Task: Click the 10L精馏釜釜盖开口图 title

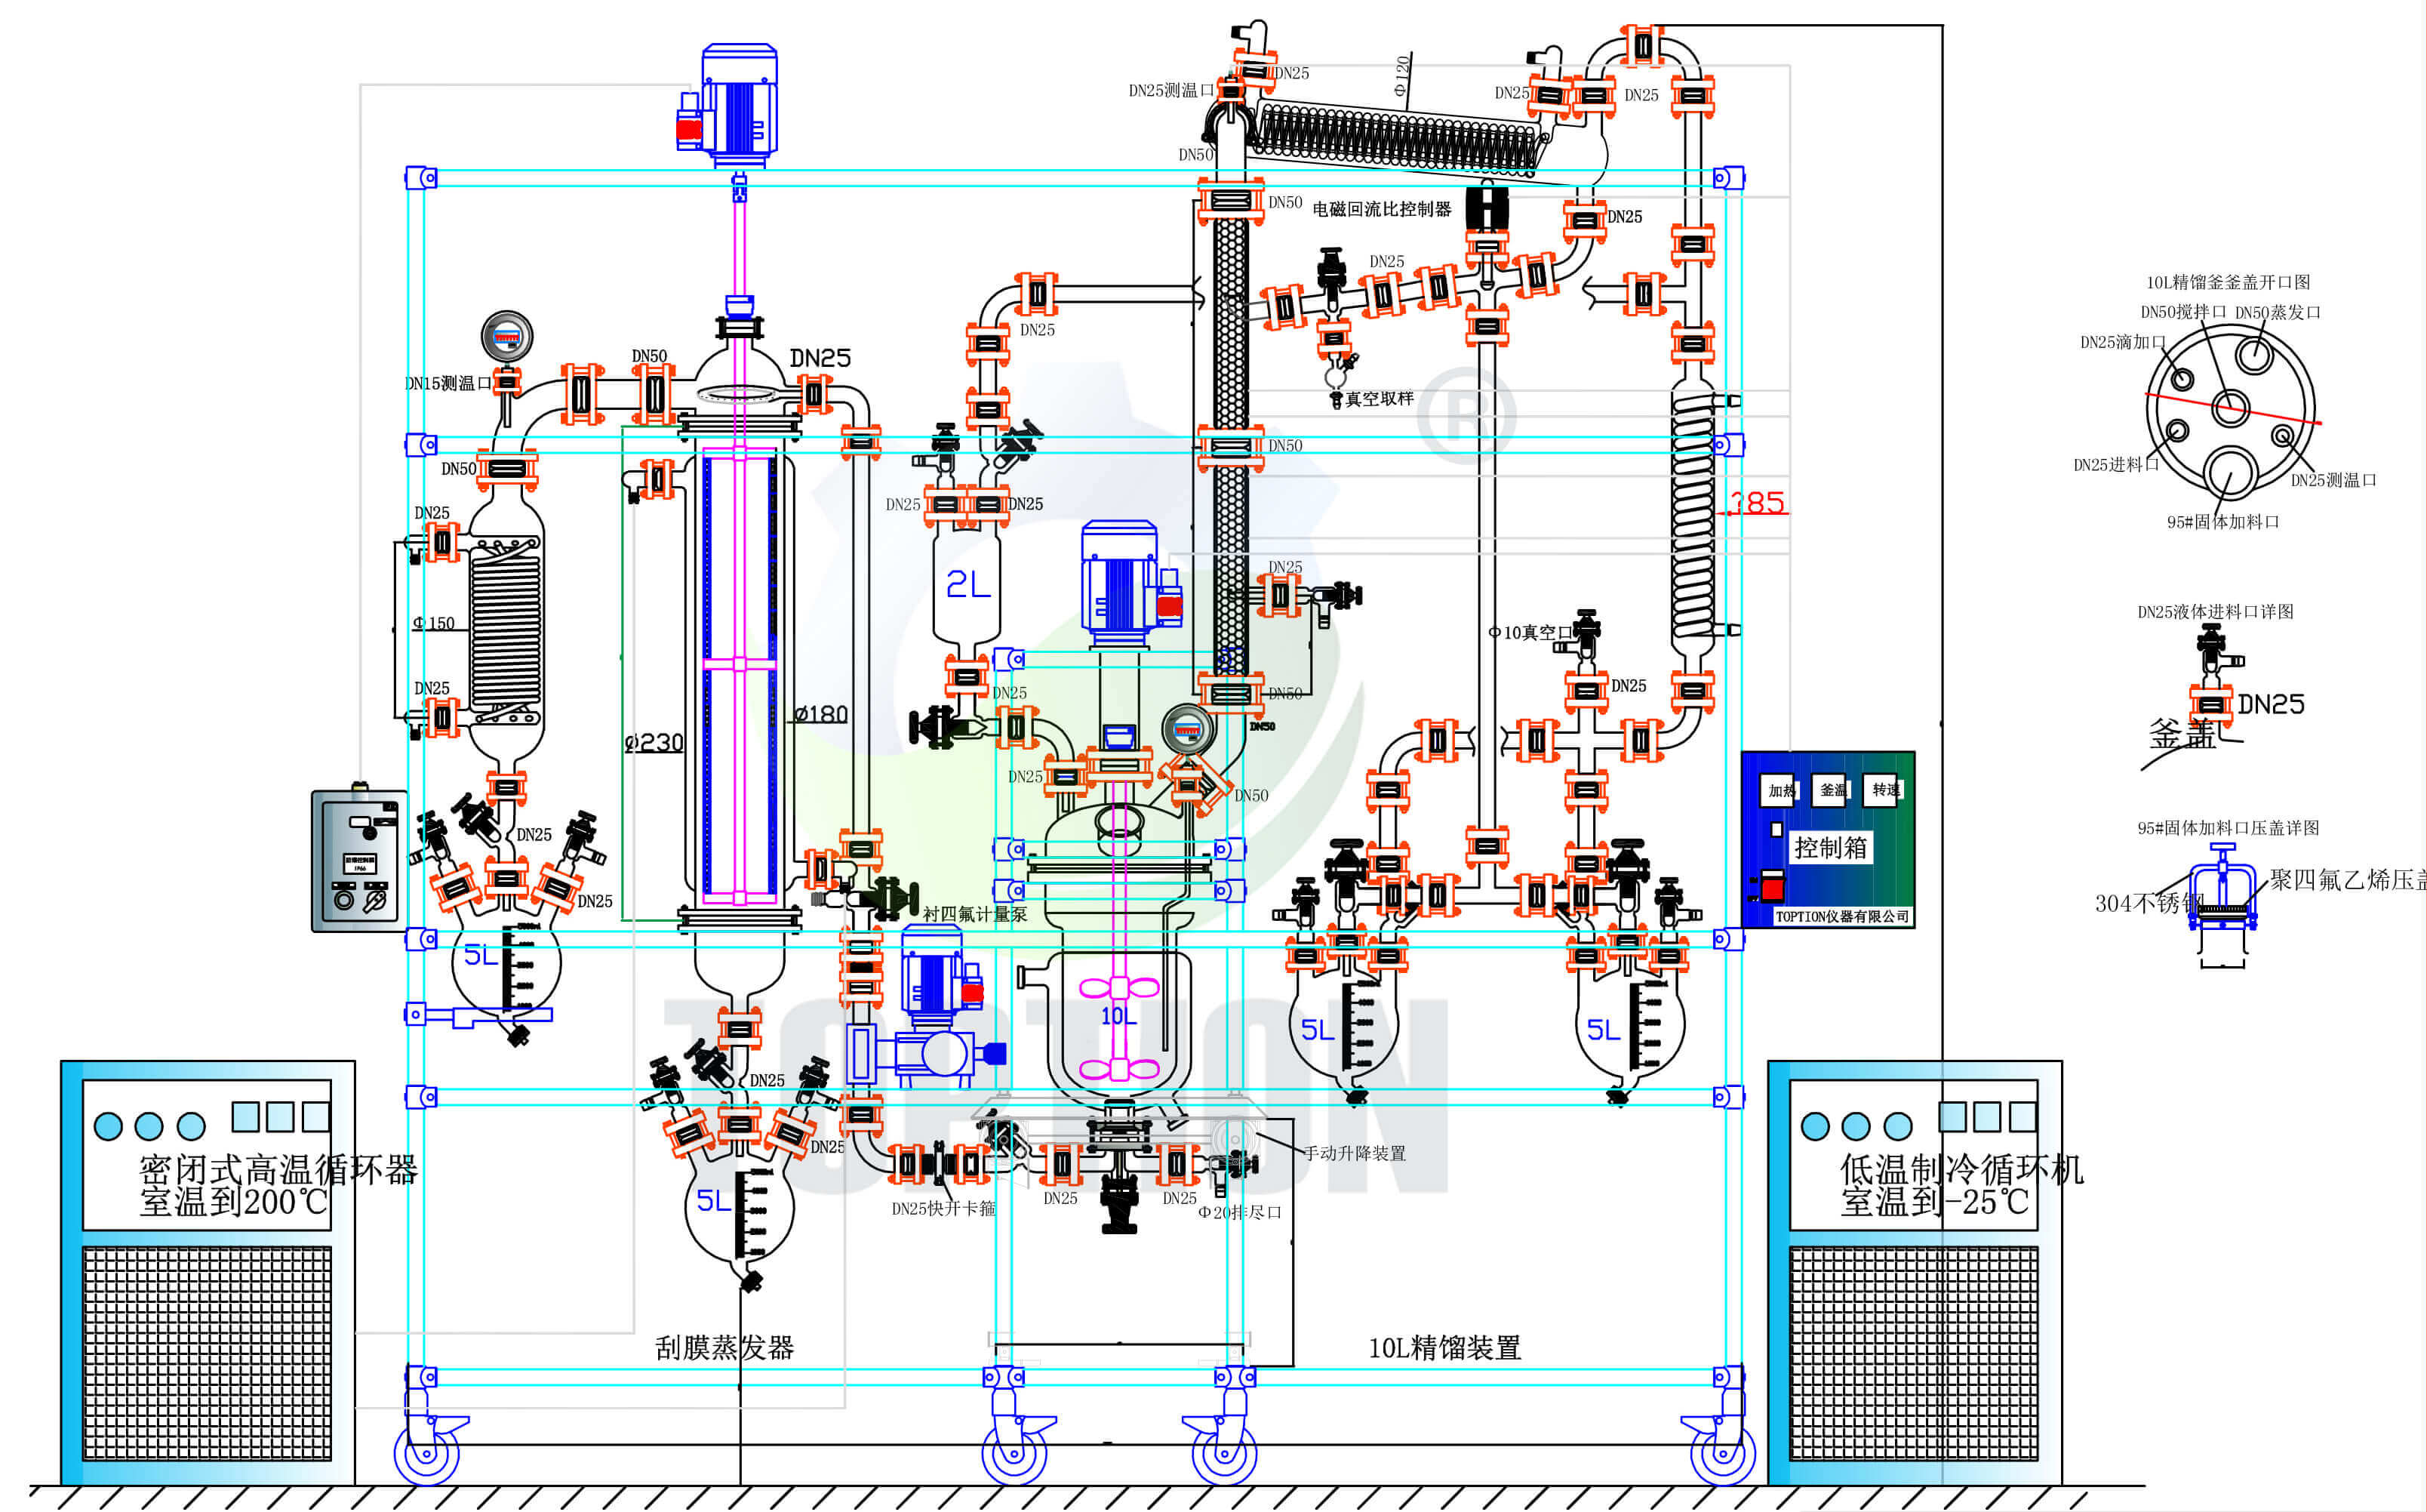Action: point(2228,282)
